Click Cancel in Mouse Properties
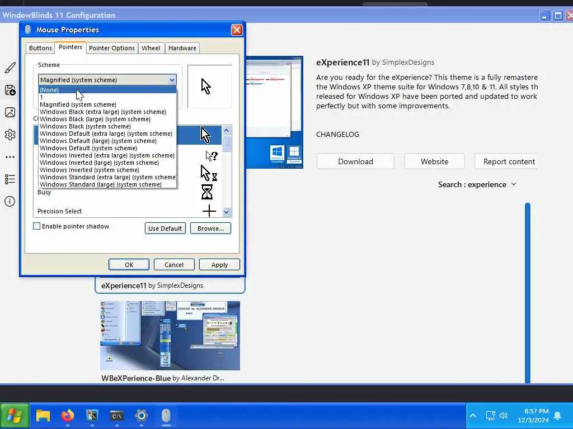This screenshot has height=429, width=573. [174, 265]
